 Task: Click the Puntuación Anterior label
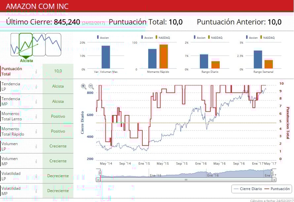click(x=231, y=22)
